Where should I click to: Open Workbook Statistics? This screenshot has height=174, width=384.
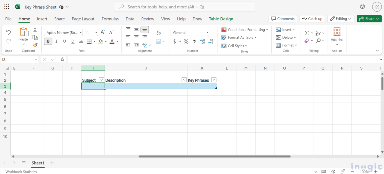coord(21,172)
